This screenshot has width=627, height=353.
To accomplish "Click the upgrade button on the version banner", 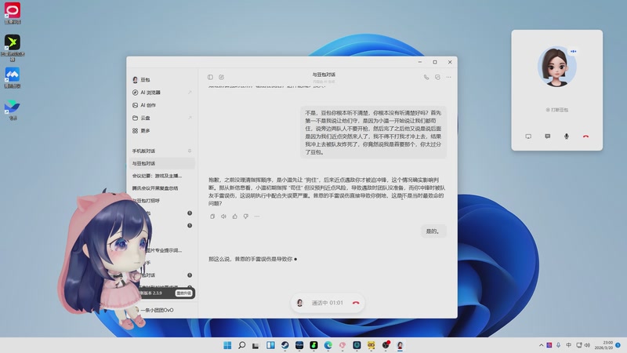I will pos(183,293).
